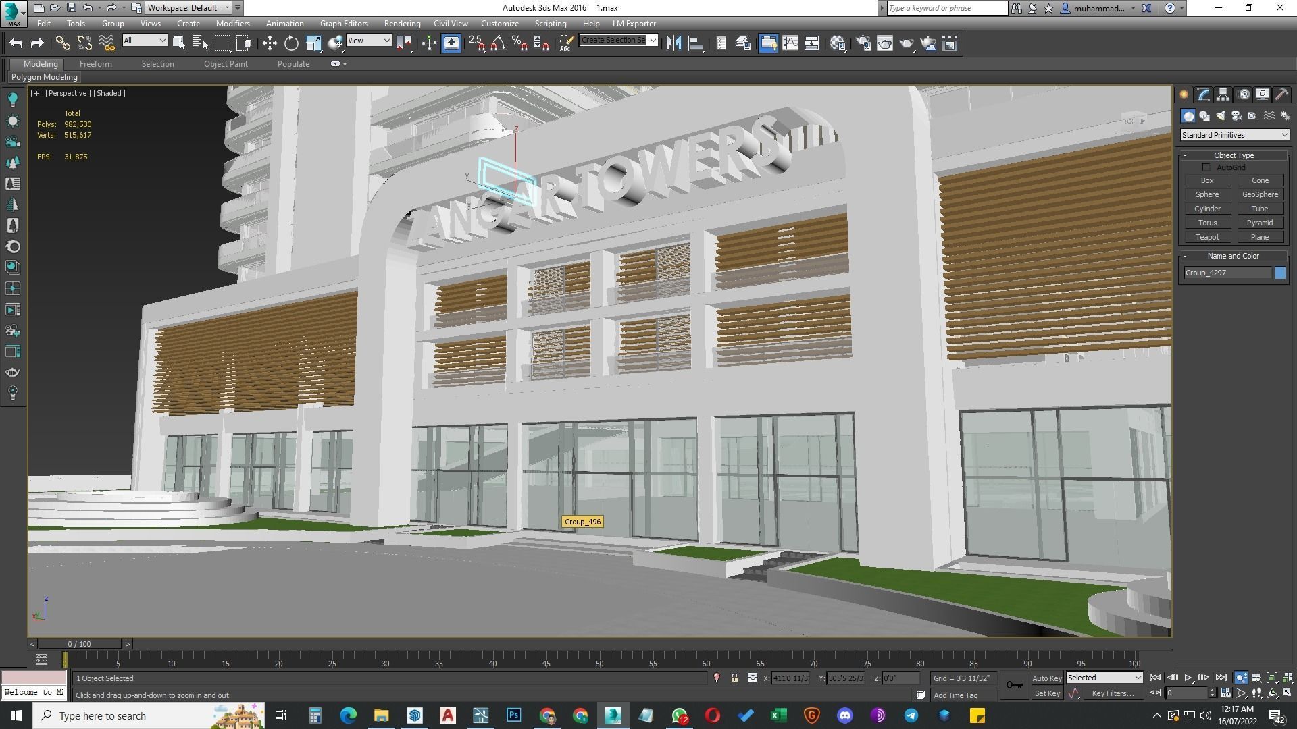Click the Sphere object type button

click(1207, 194)
